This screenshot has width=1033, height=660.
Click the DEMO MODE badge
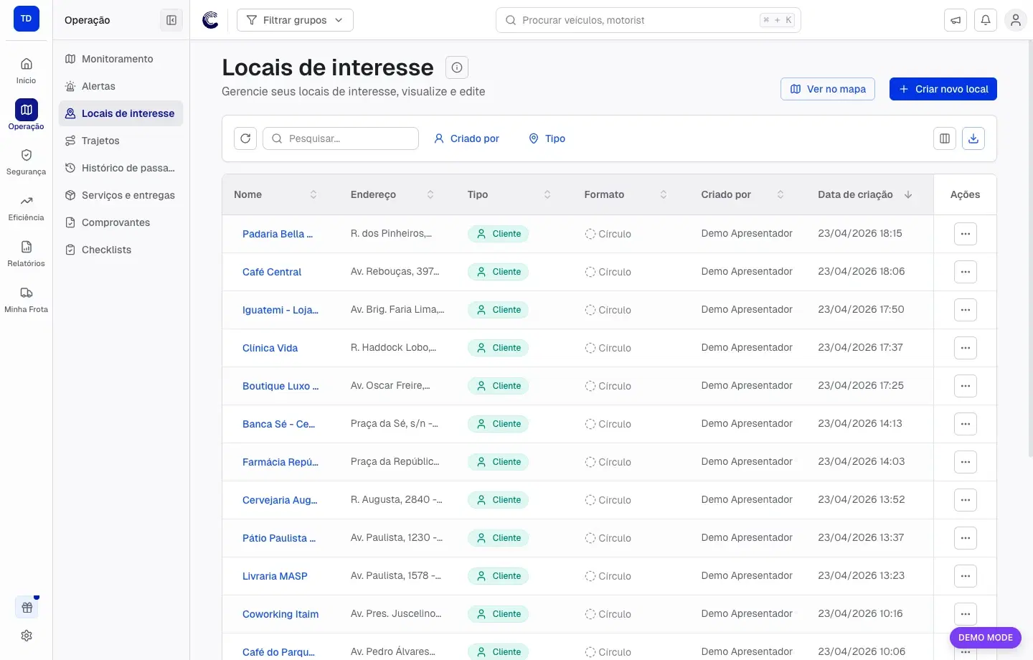986,637
